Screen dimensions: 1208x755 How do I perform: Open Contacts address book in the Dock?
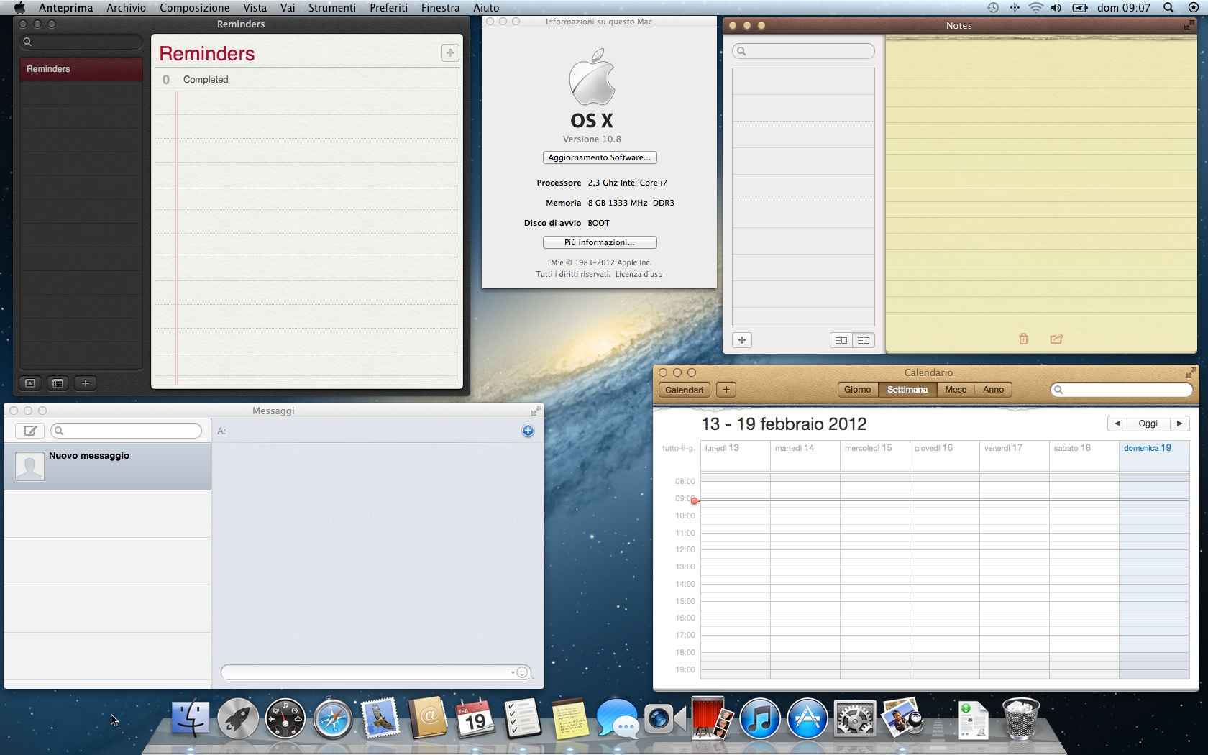click(428, 718)
